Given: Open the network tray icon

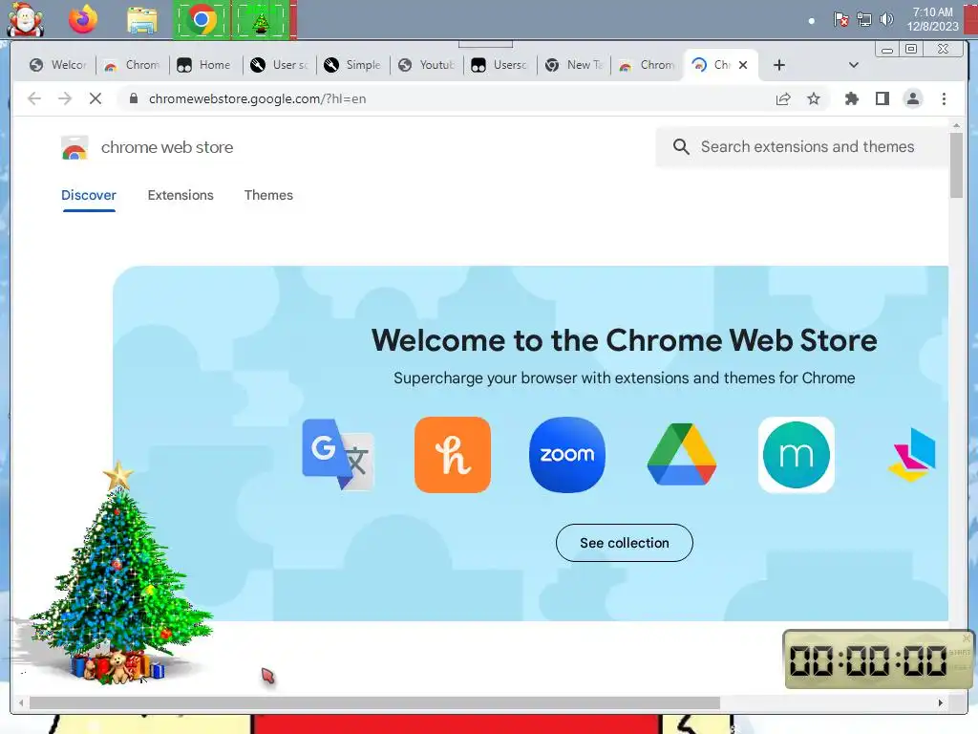Looking at the screenshot, I should (863, 19).
